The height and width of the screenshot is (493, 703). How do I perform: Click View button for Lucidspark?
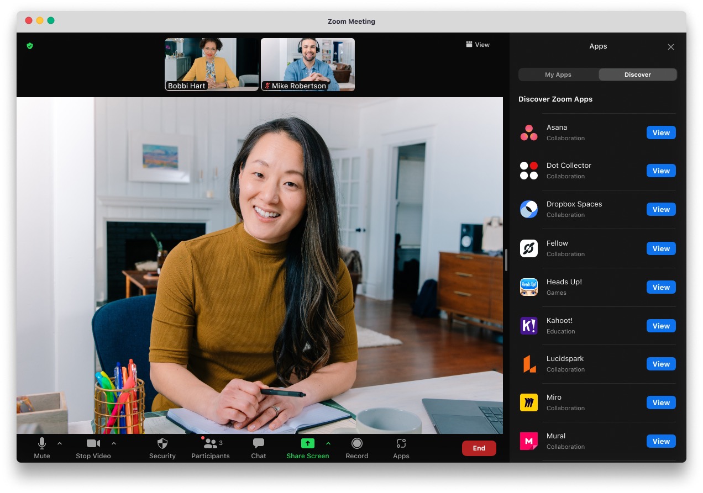661,364
